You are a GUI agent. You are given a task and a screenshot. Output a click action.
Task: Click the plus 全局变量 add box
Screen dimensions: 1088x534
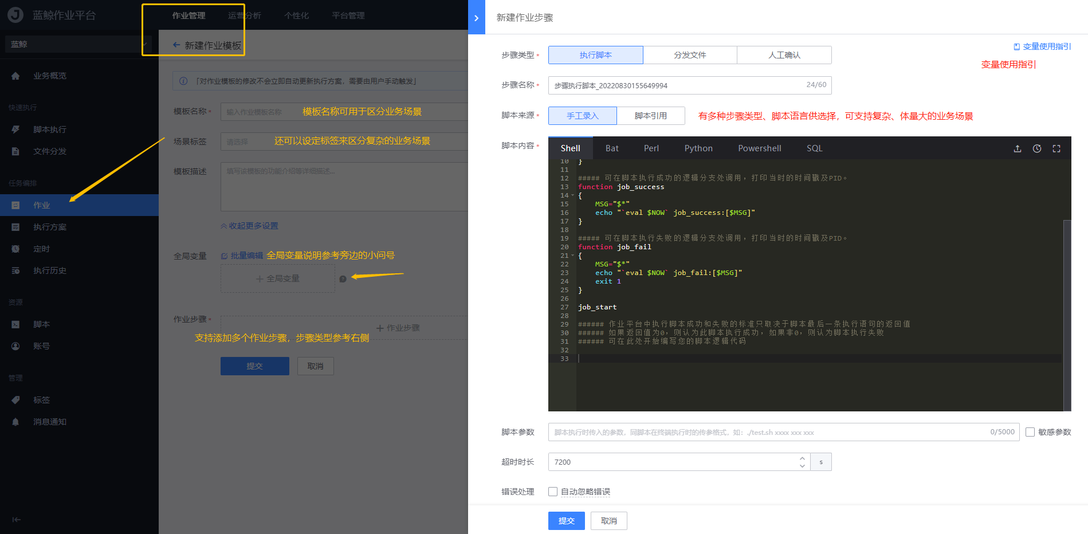(278, 278)
